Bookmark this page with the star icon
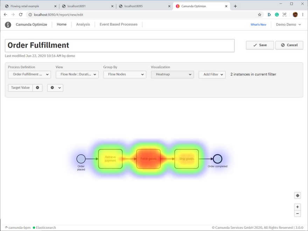Viewport: 308px width, 231px height. [x=259, y=15]
